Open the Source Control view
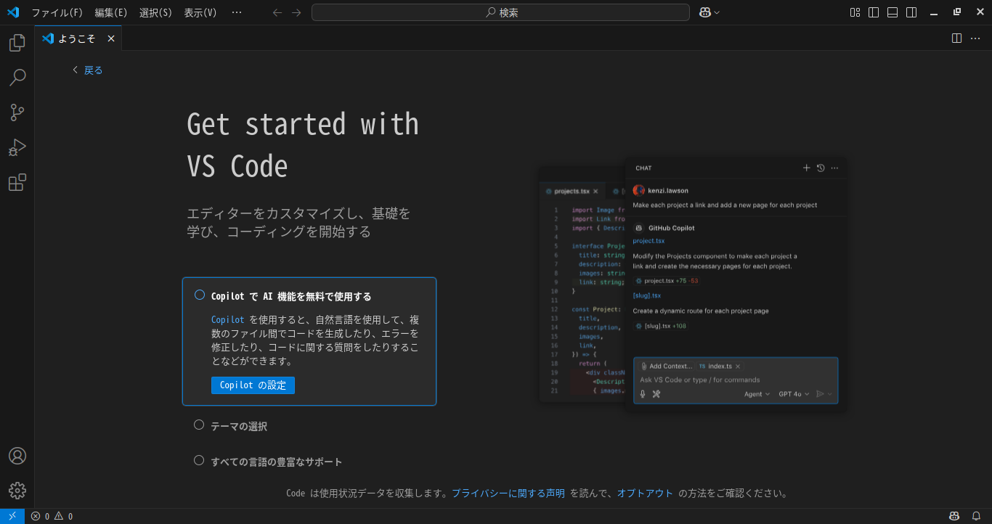 [17, 112]
